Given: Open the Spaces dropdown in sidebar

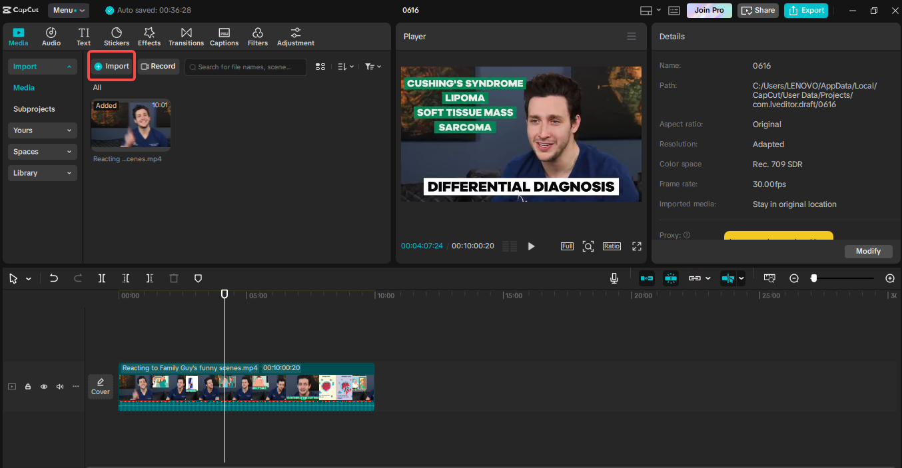Looking at the screenshot, I should tap(42, 151).
